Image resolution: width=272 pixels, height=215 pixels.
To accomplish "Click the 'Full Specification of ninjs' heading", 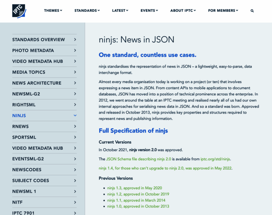I will pyautogui.click(x=133, y=130).
